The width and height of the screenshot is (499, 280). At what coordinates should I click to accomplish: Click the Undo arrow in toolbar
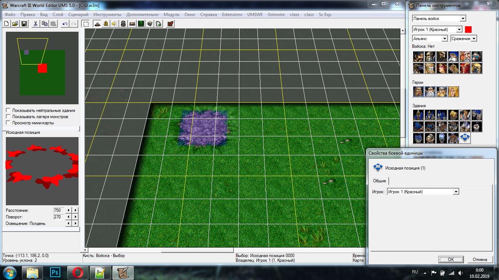tap(65, 24)
